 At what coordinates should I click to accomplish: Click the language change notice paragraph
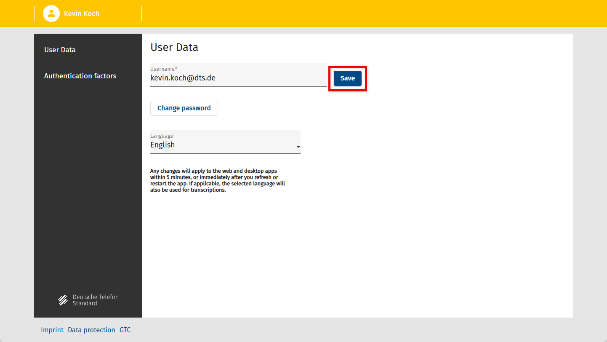(218, 180)
